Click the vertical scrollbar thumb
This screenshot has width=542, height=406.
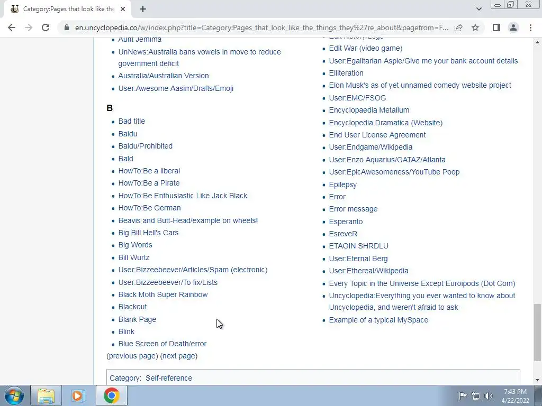coord(537,331)
